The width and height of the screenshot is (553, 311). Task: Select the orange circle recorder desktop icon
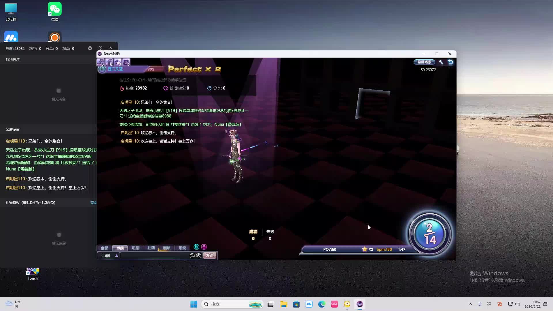coord(55,37)
